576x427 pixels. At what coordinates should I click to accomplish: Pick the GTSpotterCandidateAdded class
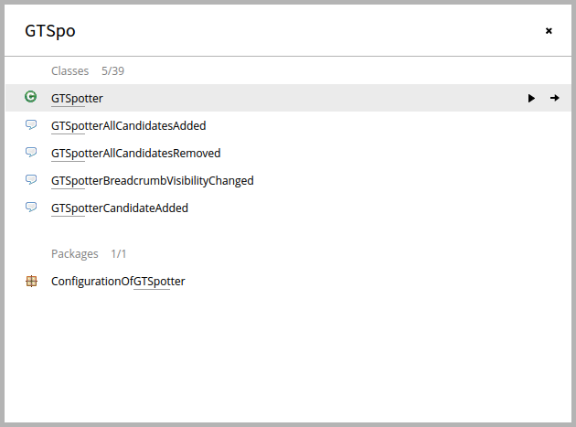[120, 208]
